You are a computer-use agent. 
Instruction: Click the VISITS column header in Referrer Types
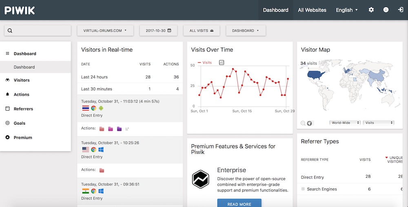point(365,159)
